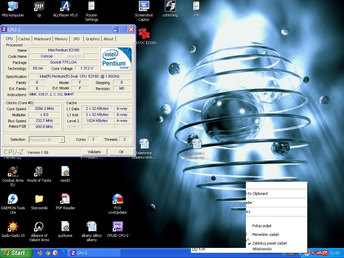Select 'Menedżer zadań' in the context menu
This screenshot has width=344, height=258.
(265, 234)
